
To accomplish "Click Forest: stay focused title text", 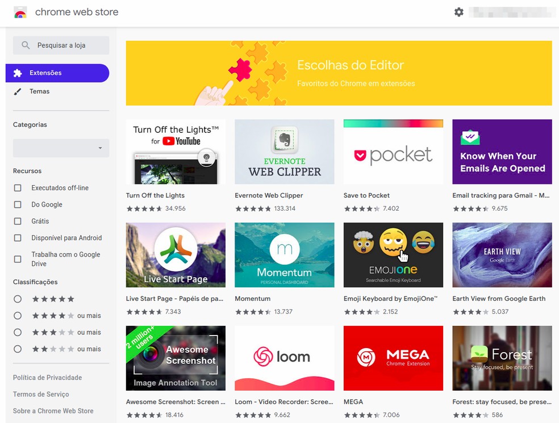I will pyautogui.click(x=502, y=401).
